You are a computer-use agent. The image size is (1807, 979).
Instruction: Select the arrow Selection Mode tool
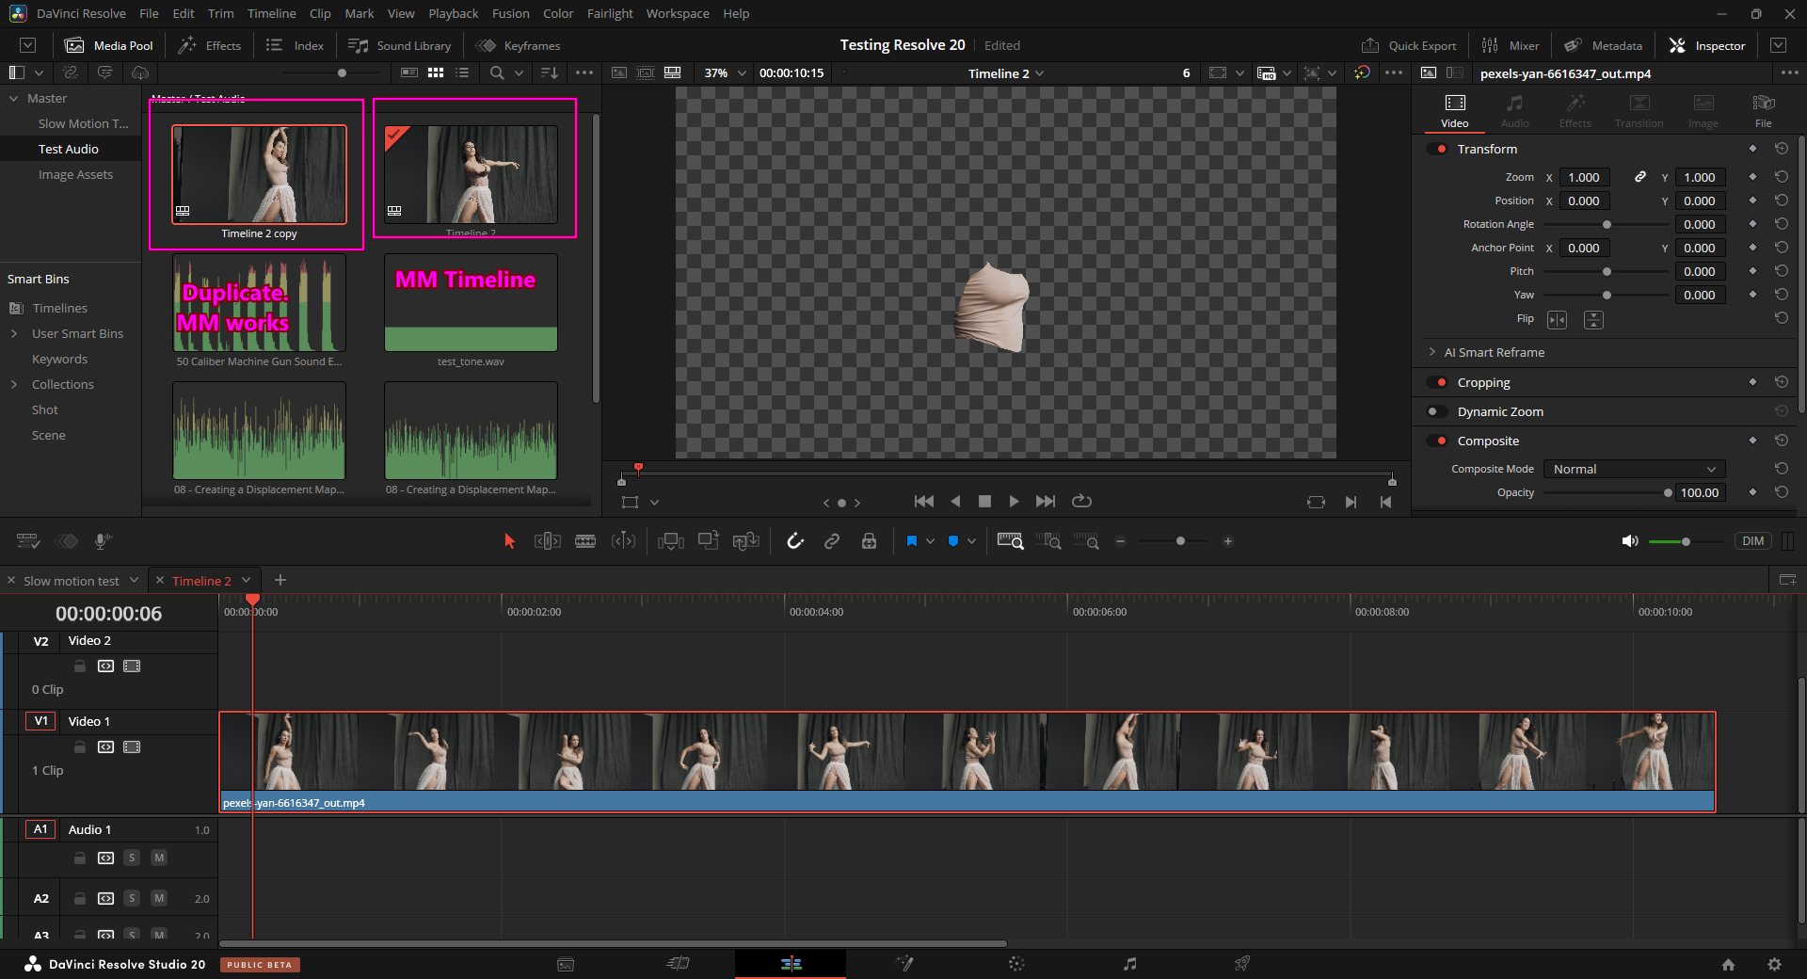tap(509, 541)
